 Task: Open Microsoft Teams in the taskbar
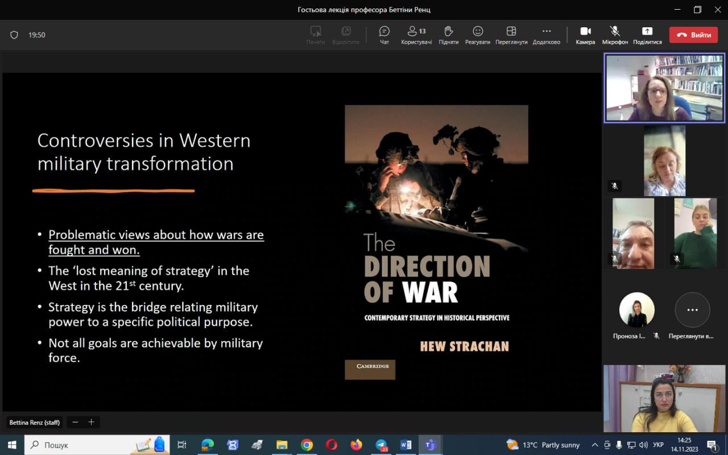click(431, 445)
